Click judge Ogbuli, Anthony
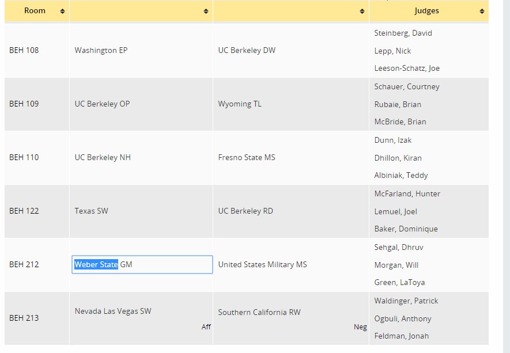 coord(403,319)
